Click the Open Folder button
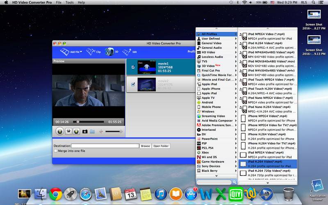This screenshot has height=205, width=328. 161,146
